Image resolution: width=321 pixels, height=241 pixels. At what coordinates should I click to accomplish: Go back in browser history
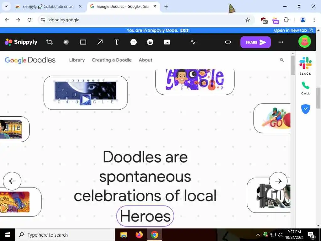[7, 20]
